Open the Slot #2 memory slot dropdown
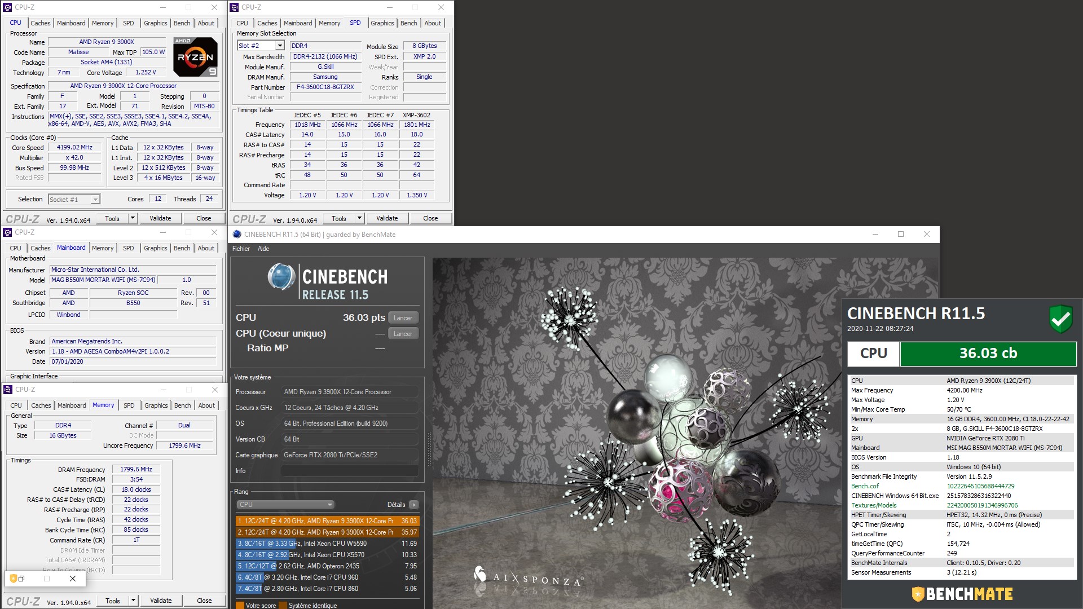The height and width of the screenshot is (609, 1083). pyautogui.click(x=279, y=46)
